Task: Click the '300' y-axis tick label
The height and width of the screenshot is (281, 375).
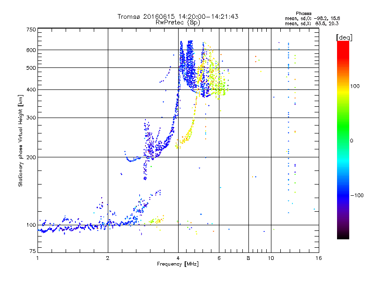Action: tap(31, 118)
